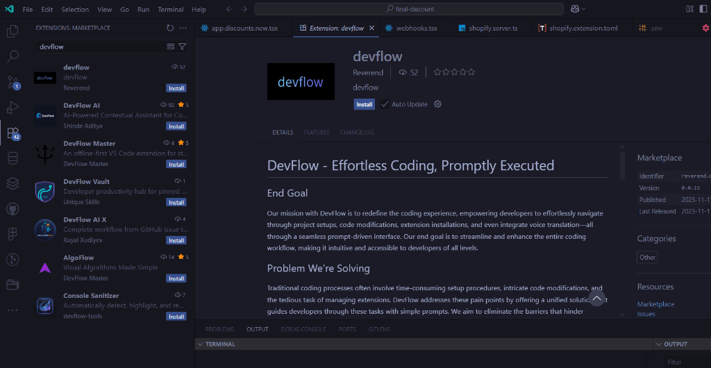This screenshot has width=711, height=368.
Task: Open Run and Debug view
Action: point(12,108)
